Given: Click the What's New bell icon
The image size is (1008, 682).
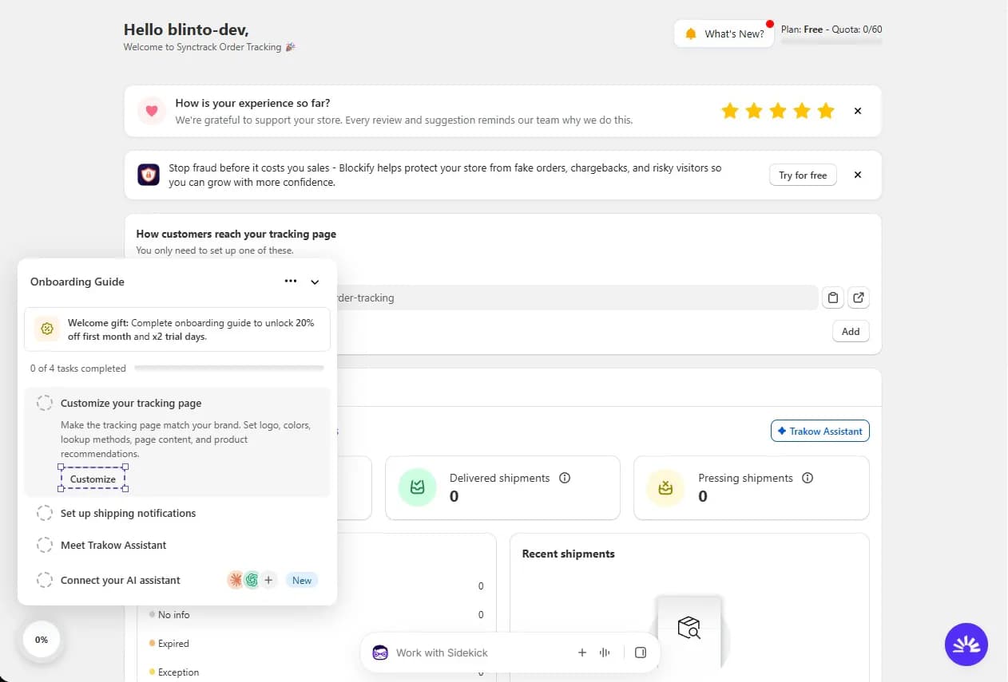Looking at the screenshot, I should [691, 34].
